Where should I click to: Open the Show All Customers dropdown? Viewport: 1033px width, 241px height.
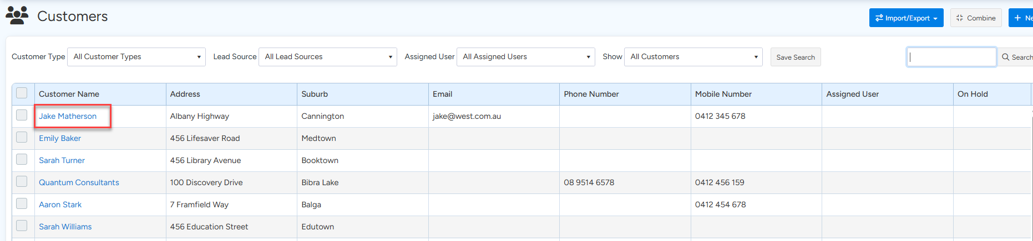click(x=693, y=57)
